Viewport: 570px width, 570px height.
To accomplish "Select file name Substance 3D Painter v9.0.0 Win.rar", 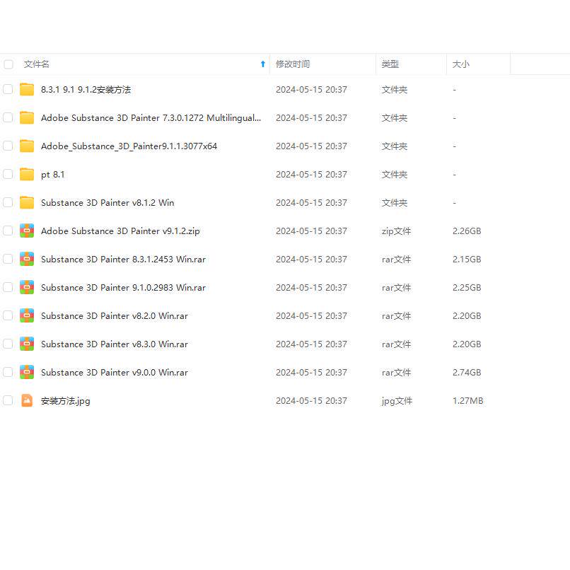I will (115, 373).
